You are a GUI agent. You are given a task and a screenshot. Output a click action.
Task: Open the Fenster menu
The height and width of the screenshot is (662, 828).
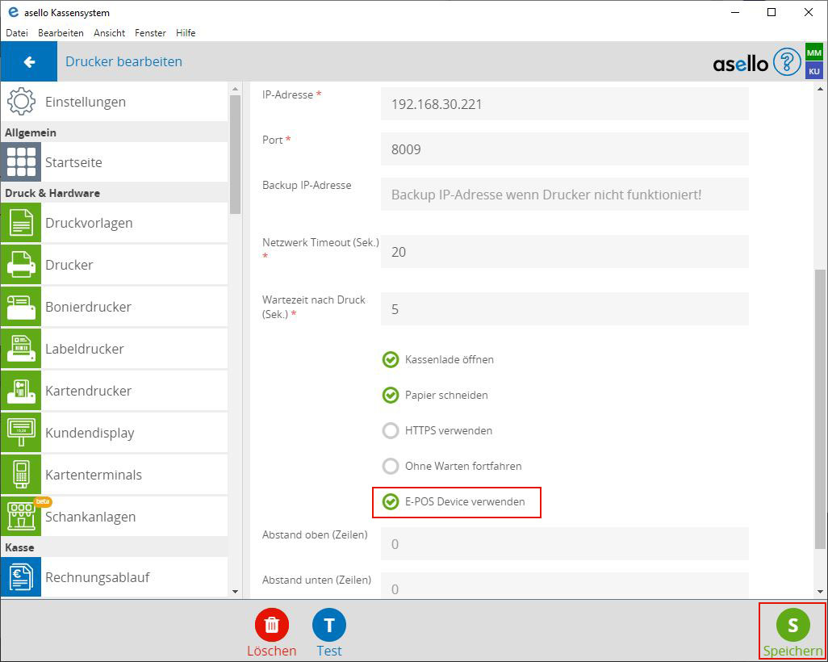pos(150,33)
